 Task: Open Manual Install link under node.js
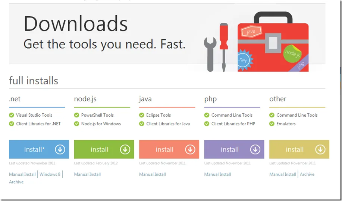click(88, 174)
